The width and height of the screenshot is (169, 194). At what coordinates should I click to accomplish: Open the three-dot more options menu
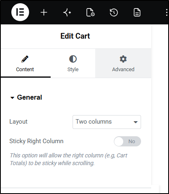(167, 13)
